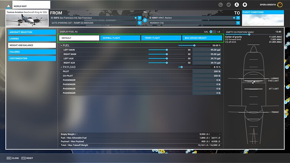Open the profile icon in top bar
This screenshot has height=163, width=290.
(237, 5)
